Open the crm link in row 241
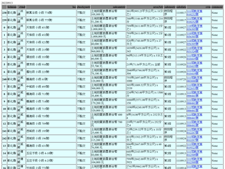Image resolution: width=225 pixels, height=169 pixels. pyautogui.click(x=195, y=131)
